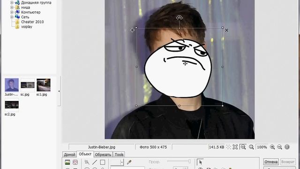Image resolution: width=300 pixels, height=169 pixels.
Task: Click the magnifier with arrows zoom icon
Action: (x=251, y=147)
